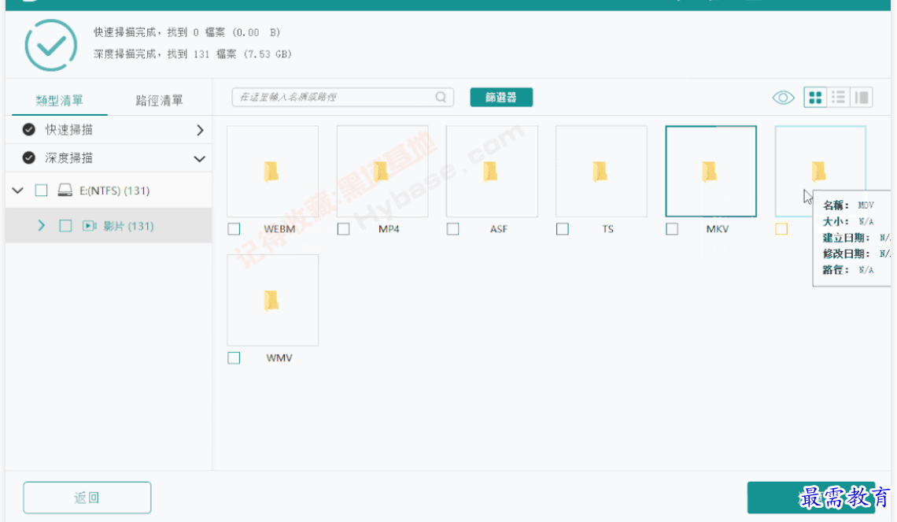Image resolution: width=897 pixels, height=522 pixels.
Task: Collapse the E:(NTFS) drive tree node
Action: (x=18, y=190)
